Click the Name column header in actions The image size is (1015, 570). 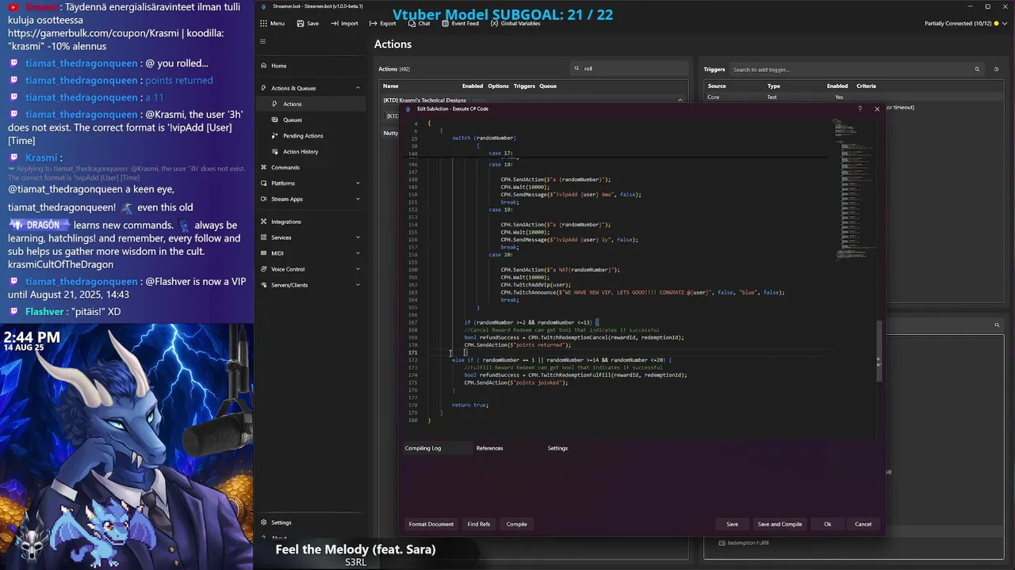coord(390,85)
